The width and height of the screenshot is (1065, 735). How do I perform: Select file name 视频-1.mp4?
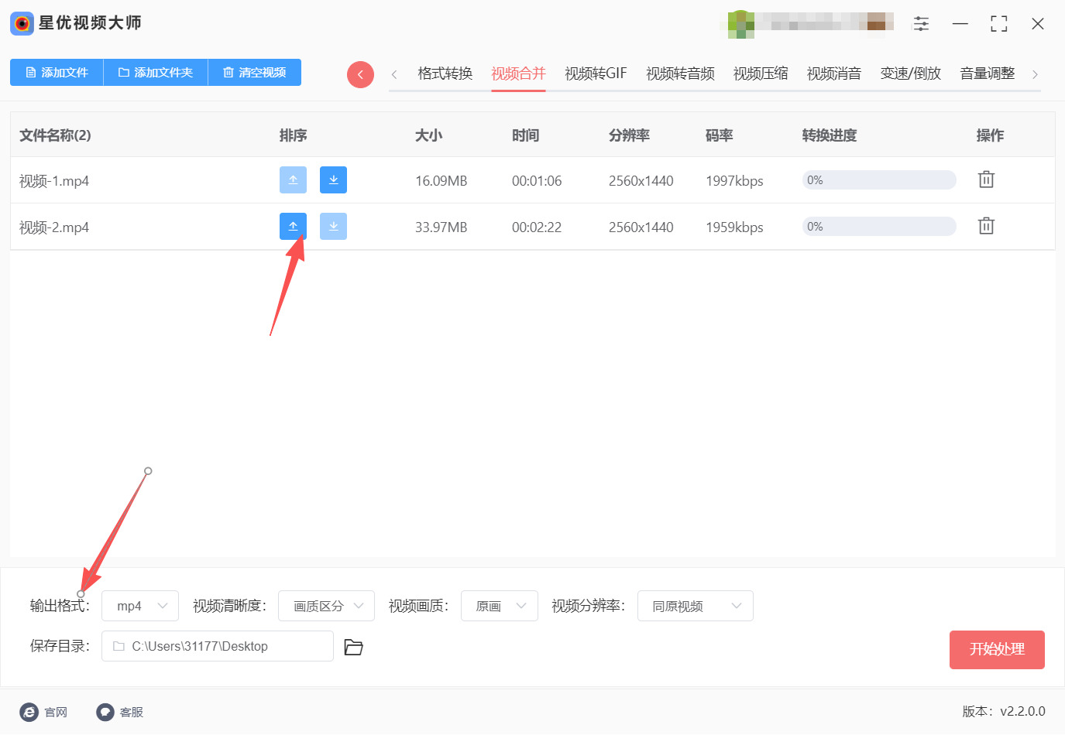pyautogui.click(x=54, y=181)
